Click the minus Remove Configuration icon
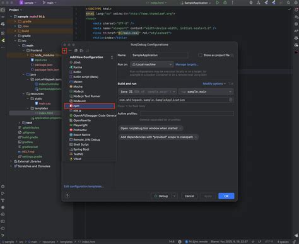Screen dimensions: 299x244 click(x=70, y=50)
